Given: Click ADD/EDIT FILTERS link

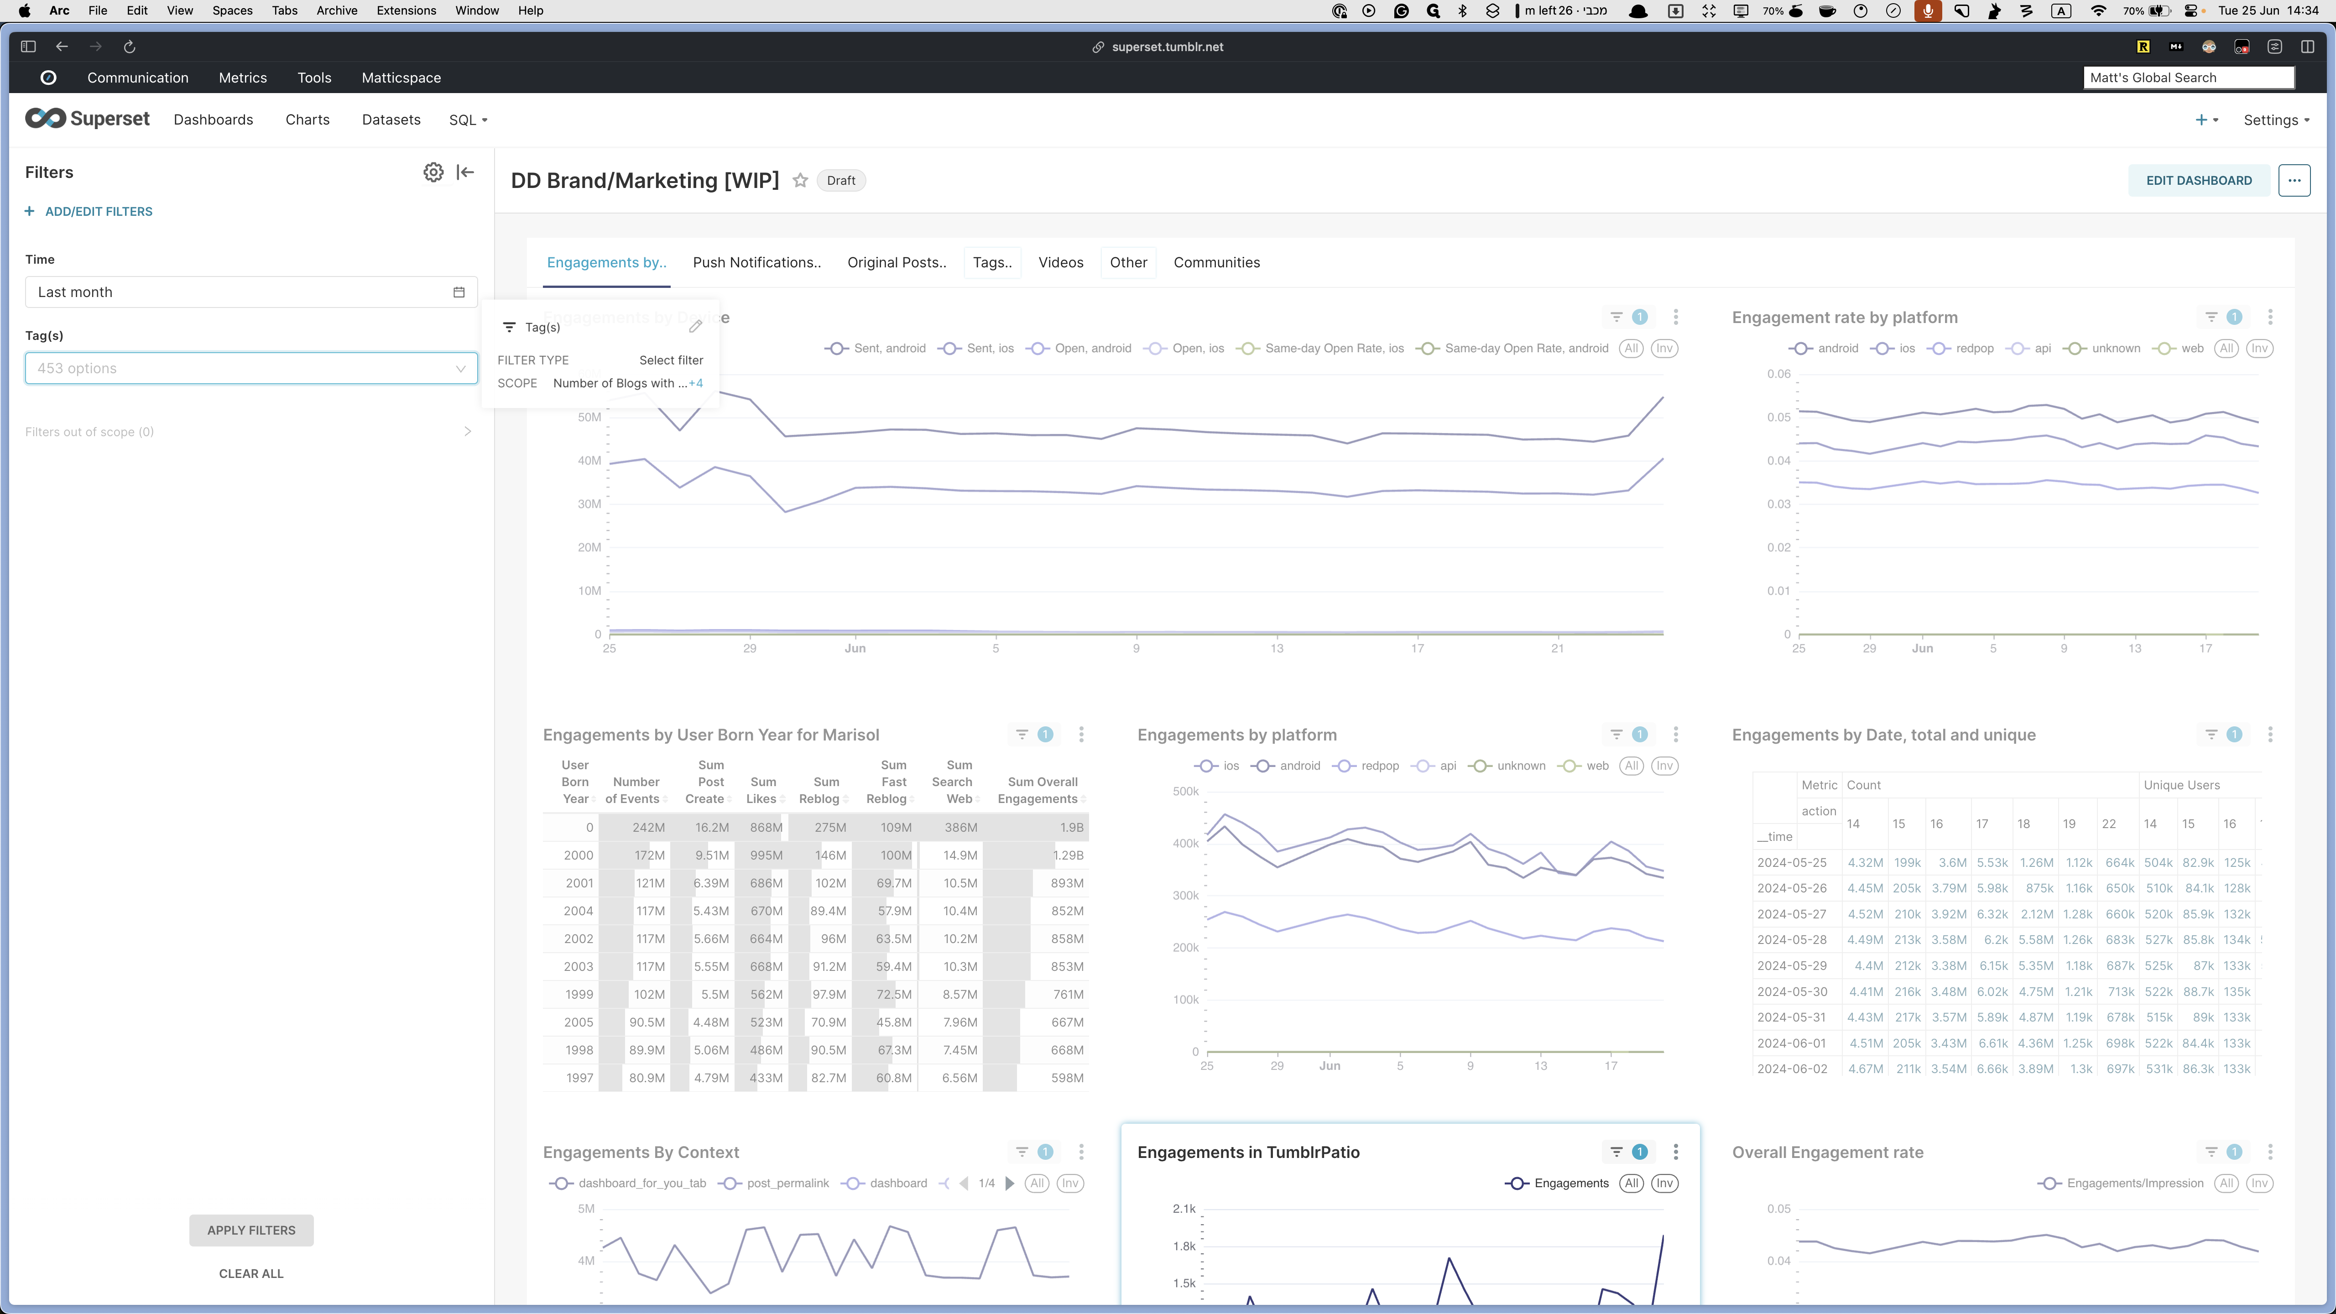Looking at the screenshot, I should coord(89,211).
